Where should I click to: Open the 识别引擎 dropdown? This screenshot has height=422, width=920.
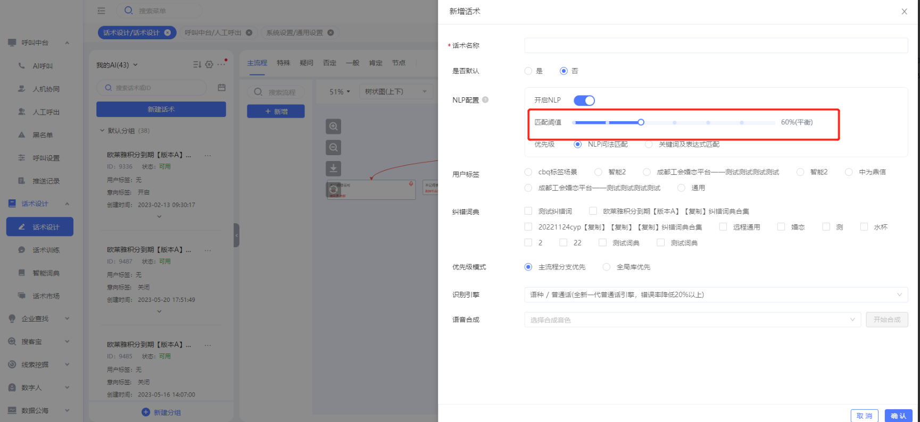click(x=716, y=294)
